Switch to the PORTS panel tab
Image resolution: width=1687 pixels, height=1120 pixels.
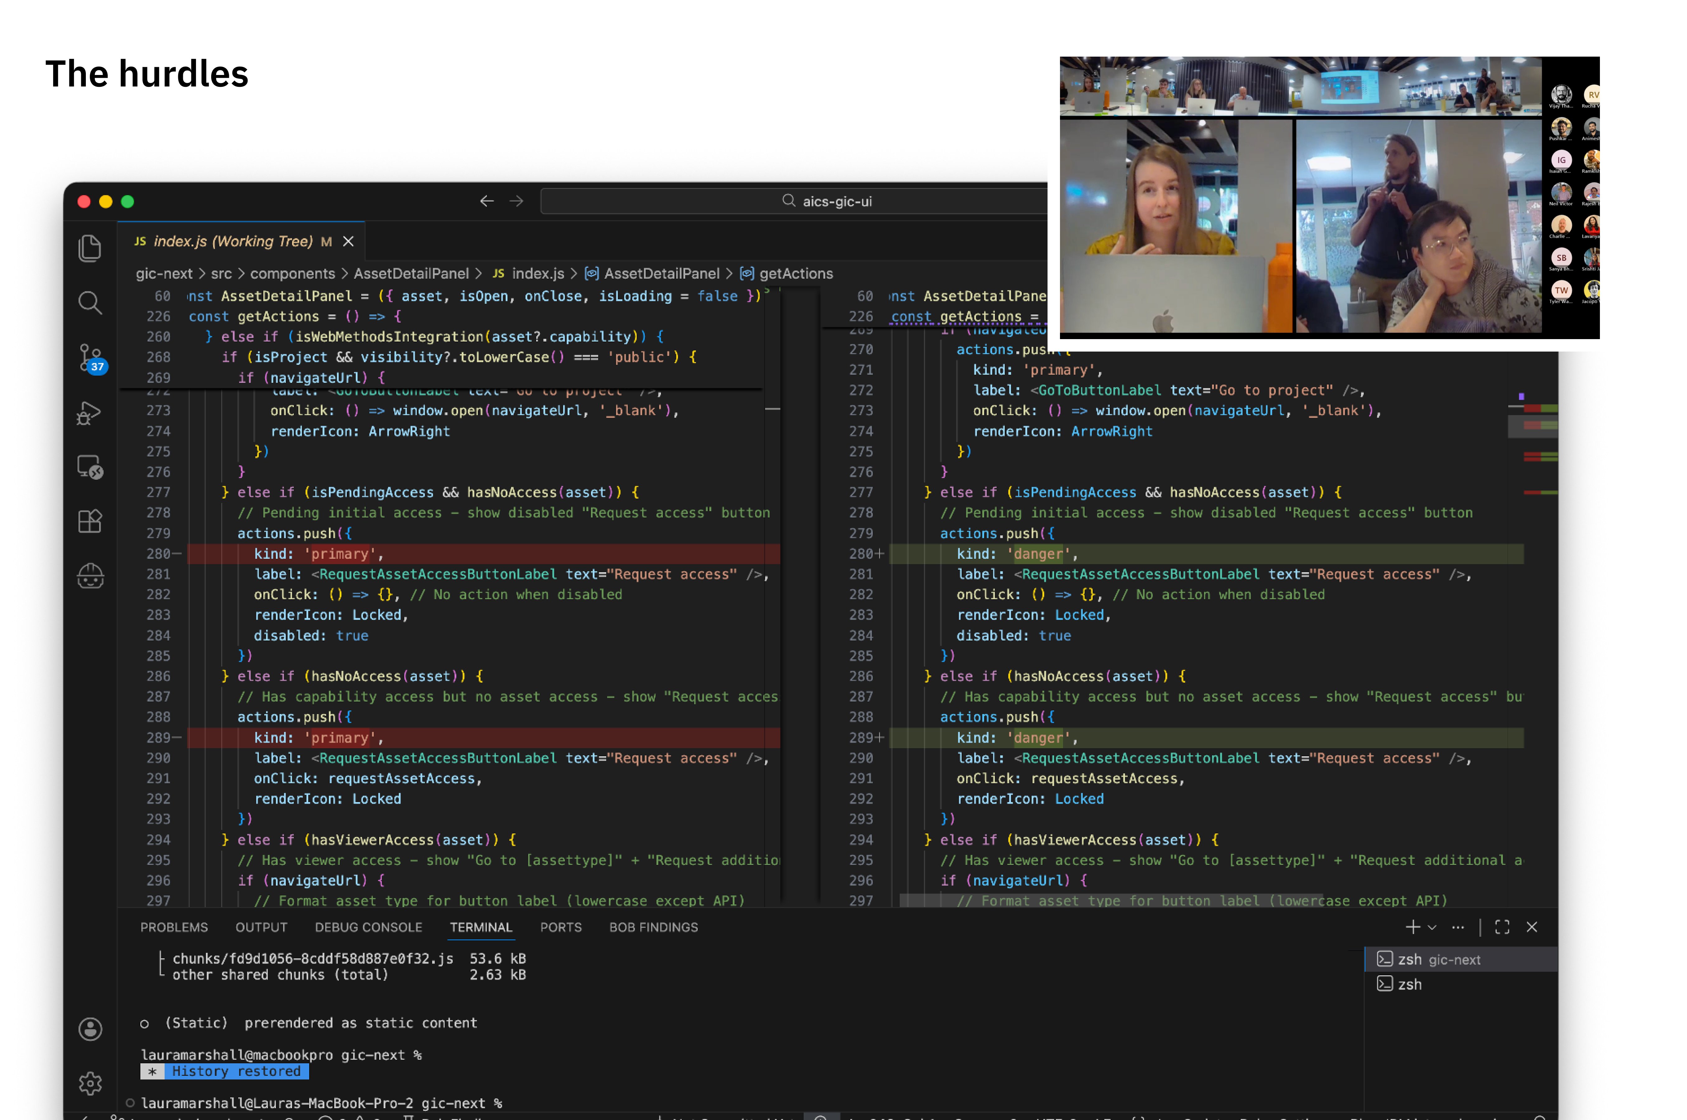click(x=561, y=927)
